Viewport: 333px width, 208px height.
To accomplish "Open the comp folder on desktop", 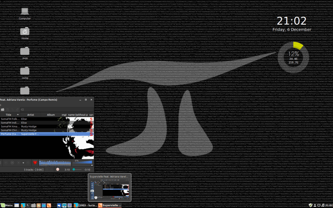I will click(x=25, y=71).
